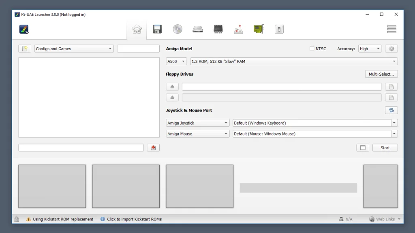
Task: Open the Floppy Drives tab
Action: pos(157,29)
